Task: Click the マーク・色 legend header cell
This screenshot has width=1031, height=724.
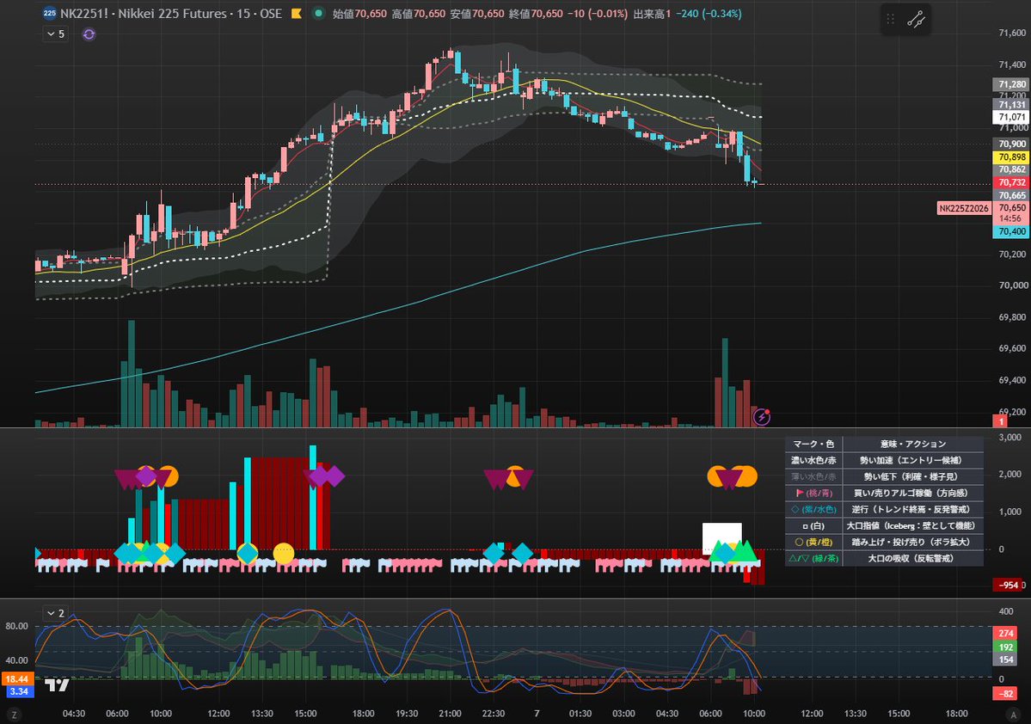Action: [813, 444]
